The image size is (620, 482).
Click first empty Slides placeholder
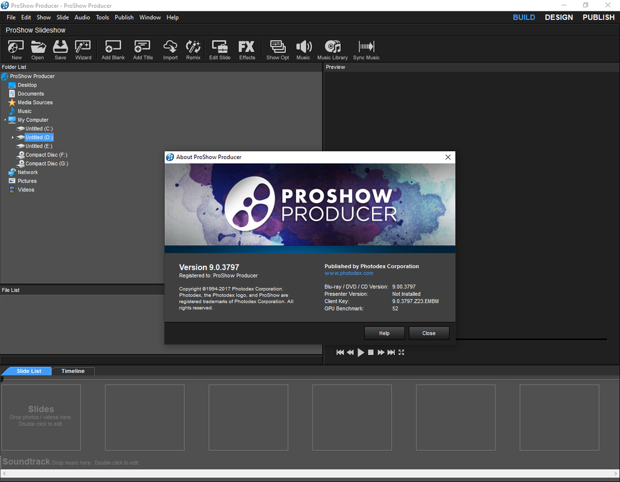[41, 417]
